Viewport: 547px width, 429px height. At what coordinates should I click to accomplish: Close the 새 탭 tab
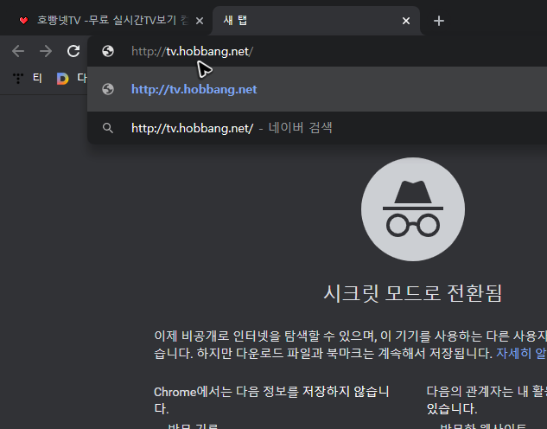pyautogui.click(x=406, y=21)
